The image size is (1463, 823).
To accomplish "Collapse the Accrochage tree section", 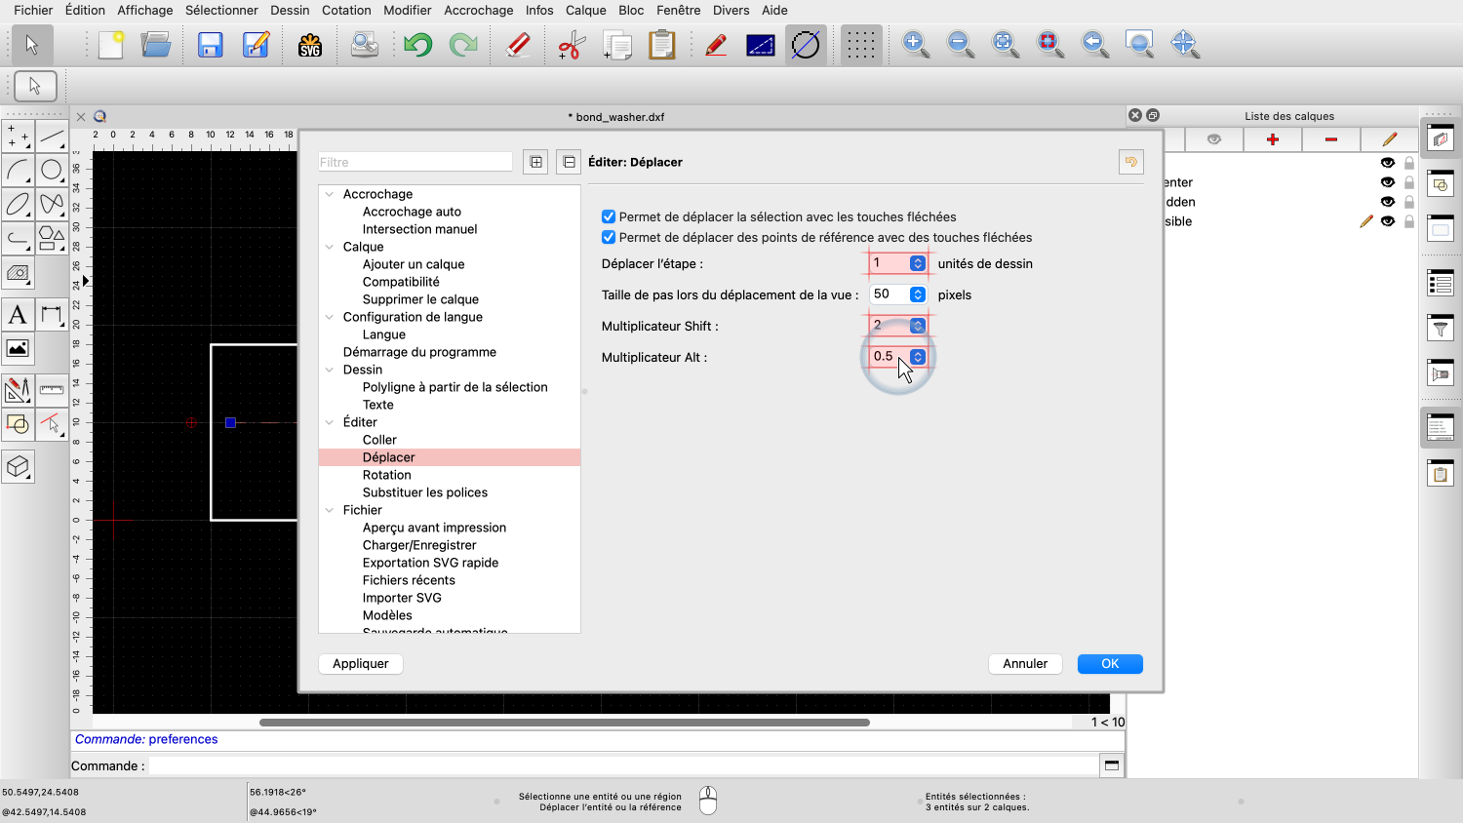I will click(330, 194).
